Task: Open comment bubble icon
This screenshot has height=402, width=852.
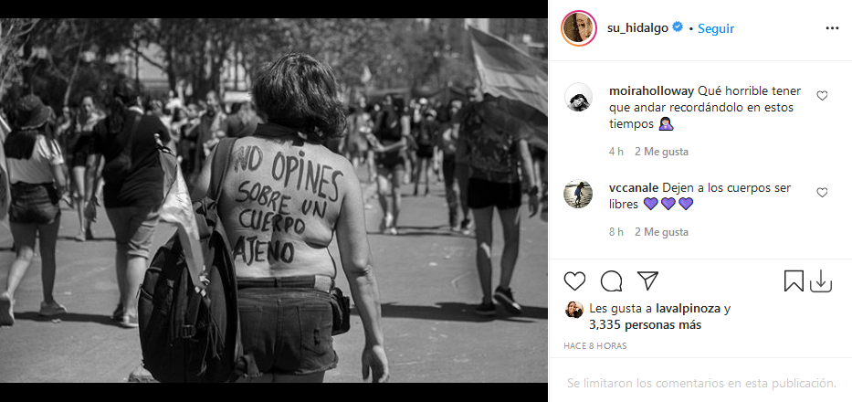Action: click(x=611, y=281)
